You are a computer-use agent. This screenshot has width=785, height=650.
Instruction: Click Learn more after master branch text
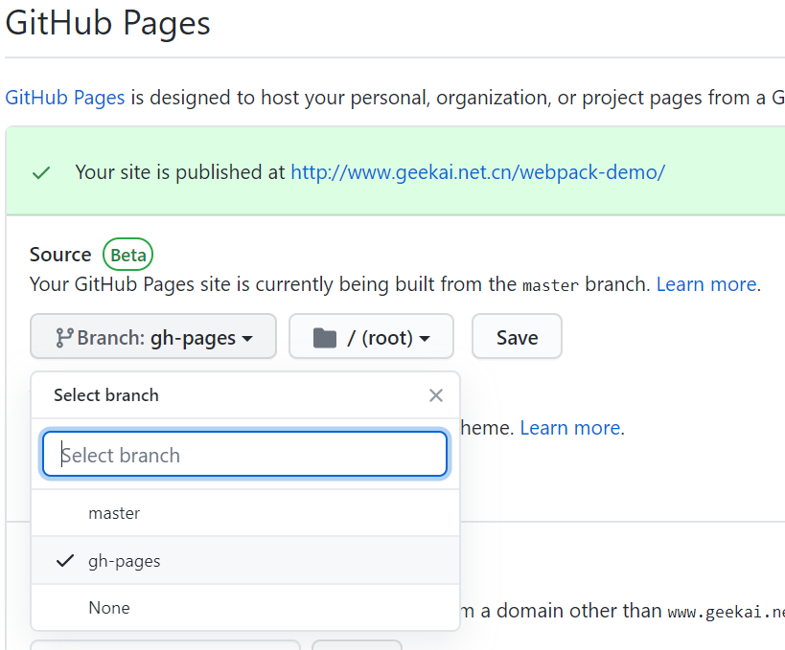[x=705, y=284]
